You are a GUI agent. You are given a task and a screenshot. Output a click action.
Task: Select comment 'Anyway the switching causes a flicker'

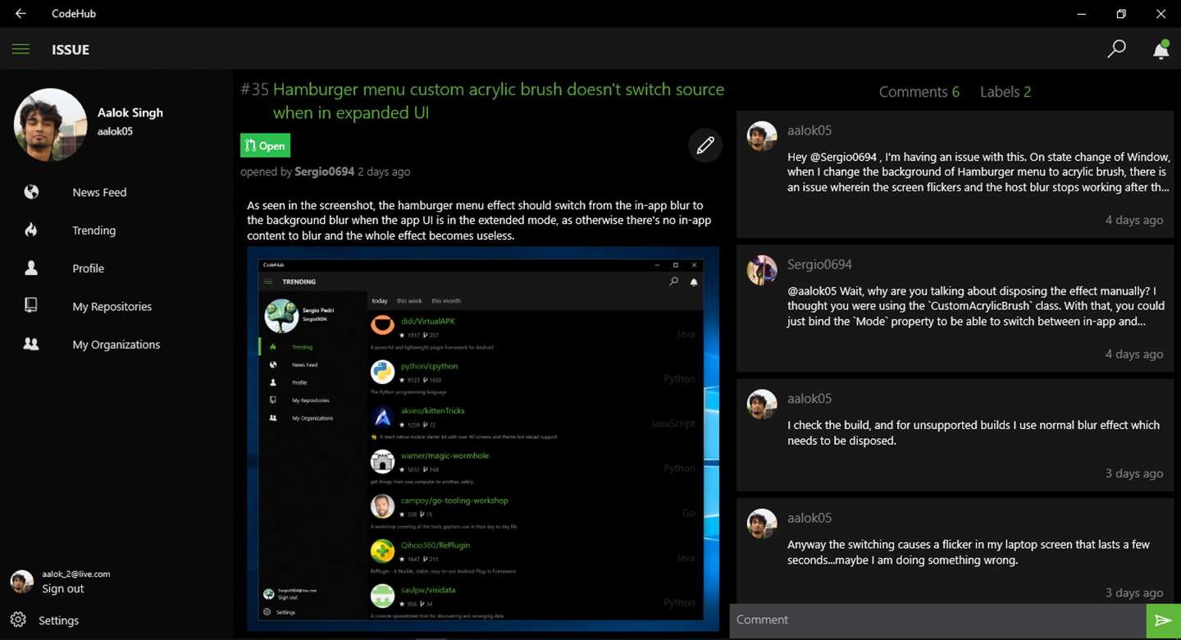pos(955,551)
